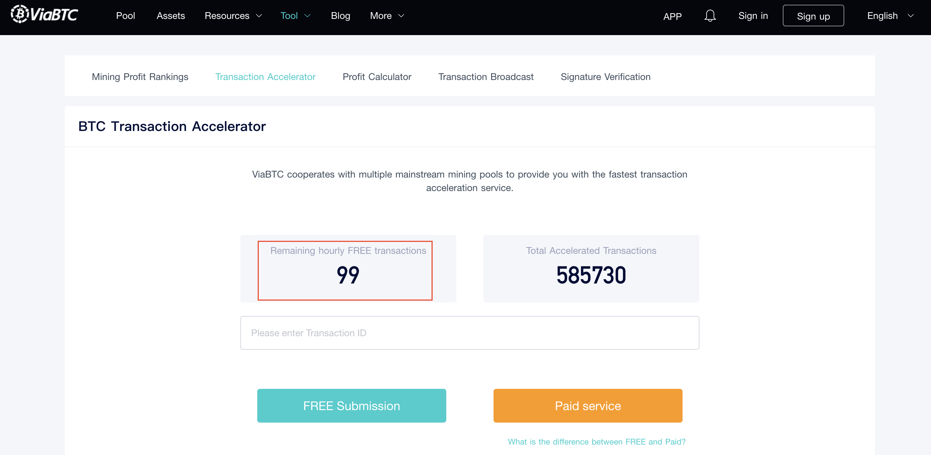Expand the Tool menu
This screenshot has height=455, width=931.
tap(295, 16)
